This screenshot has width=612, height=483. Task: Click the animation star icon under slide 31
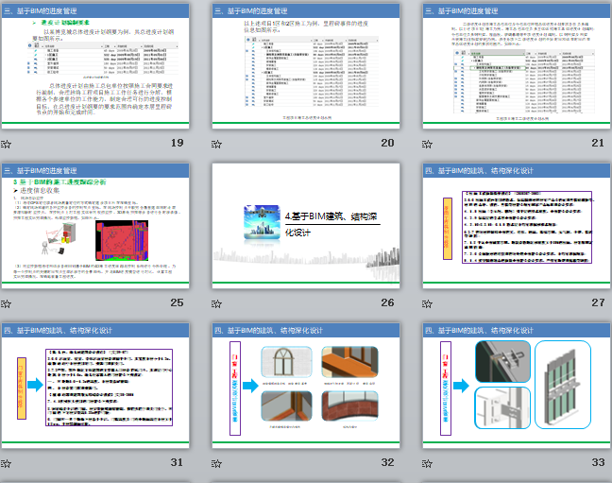point(6,463)
